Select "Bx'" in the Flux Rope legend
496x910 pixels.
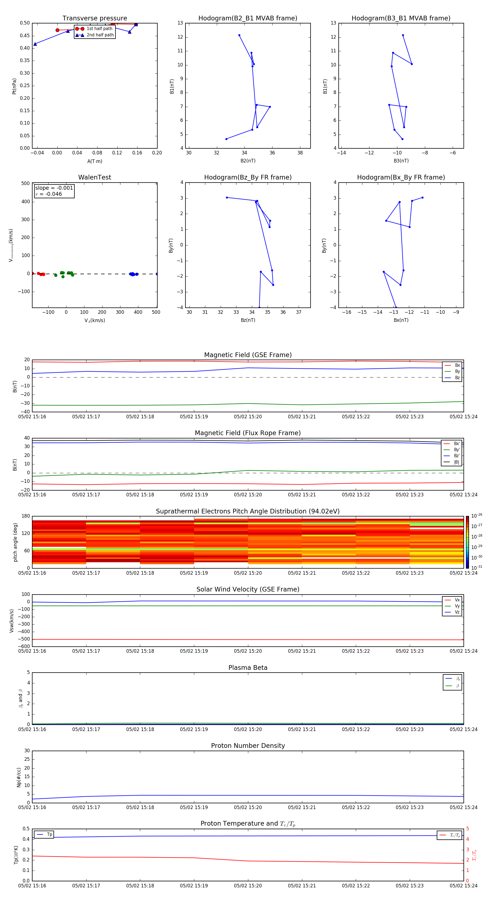(452, 444)
